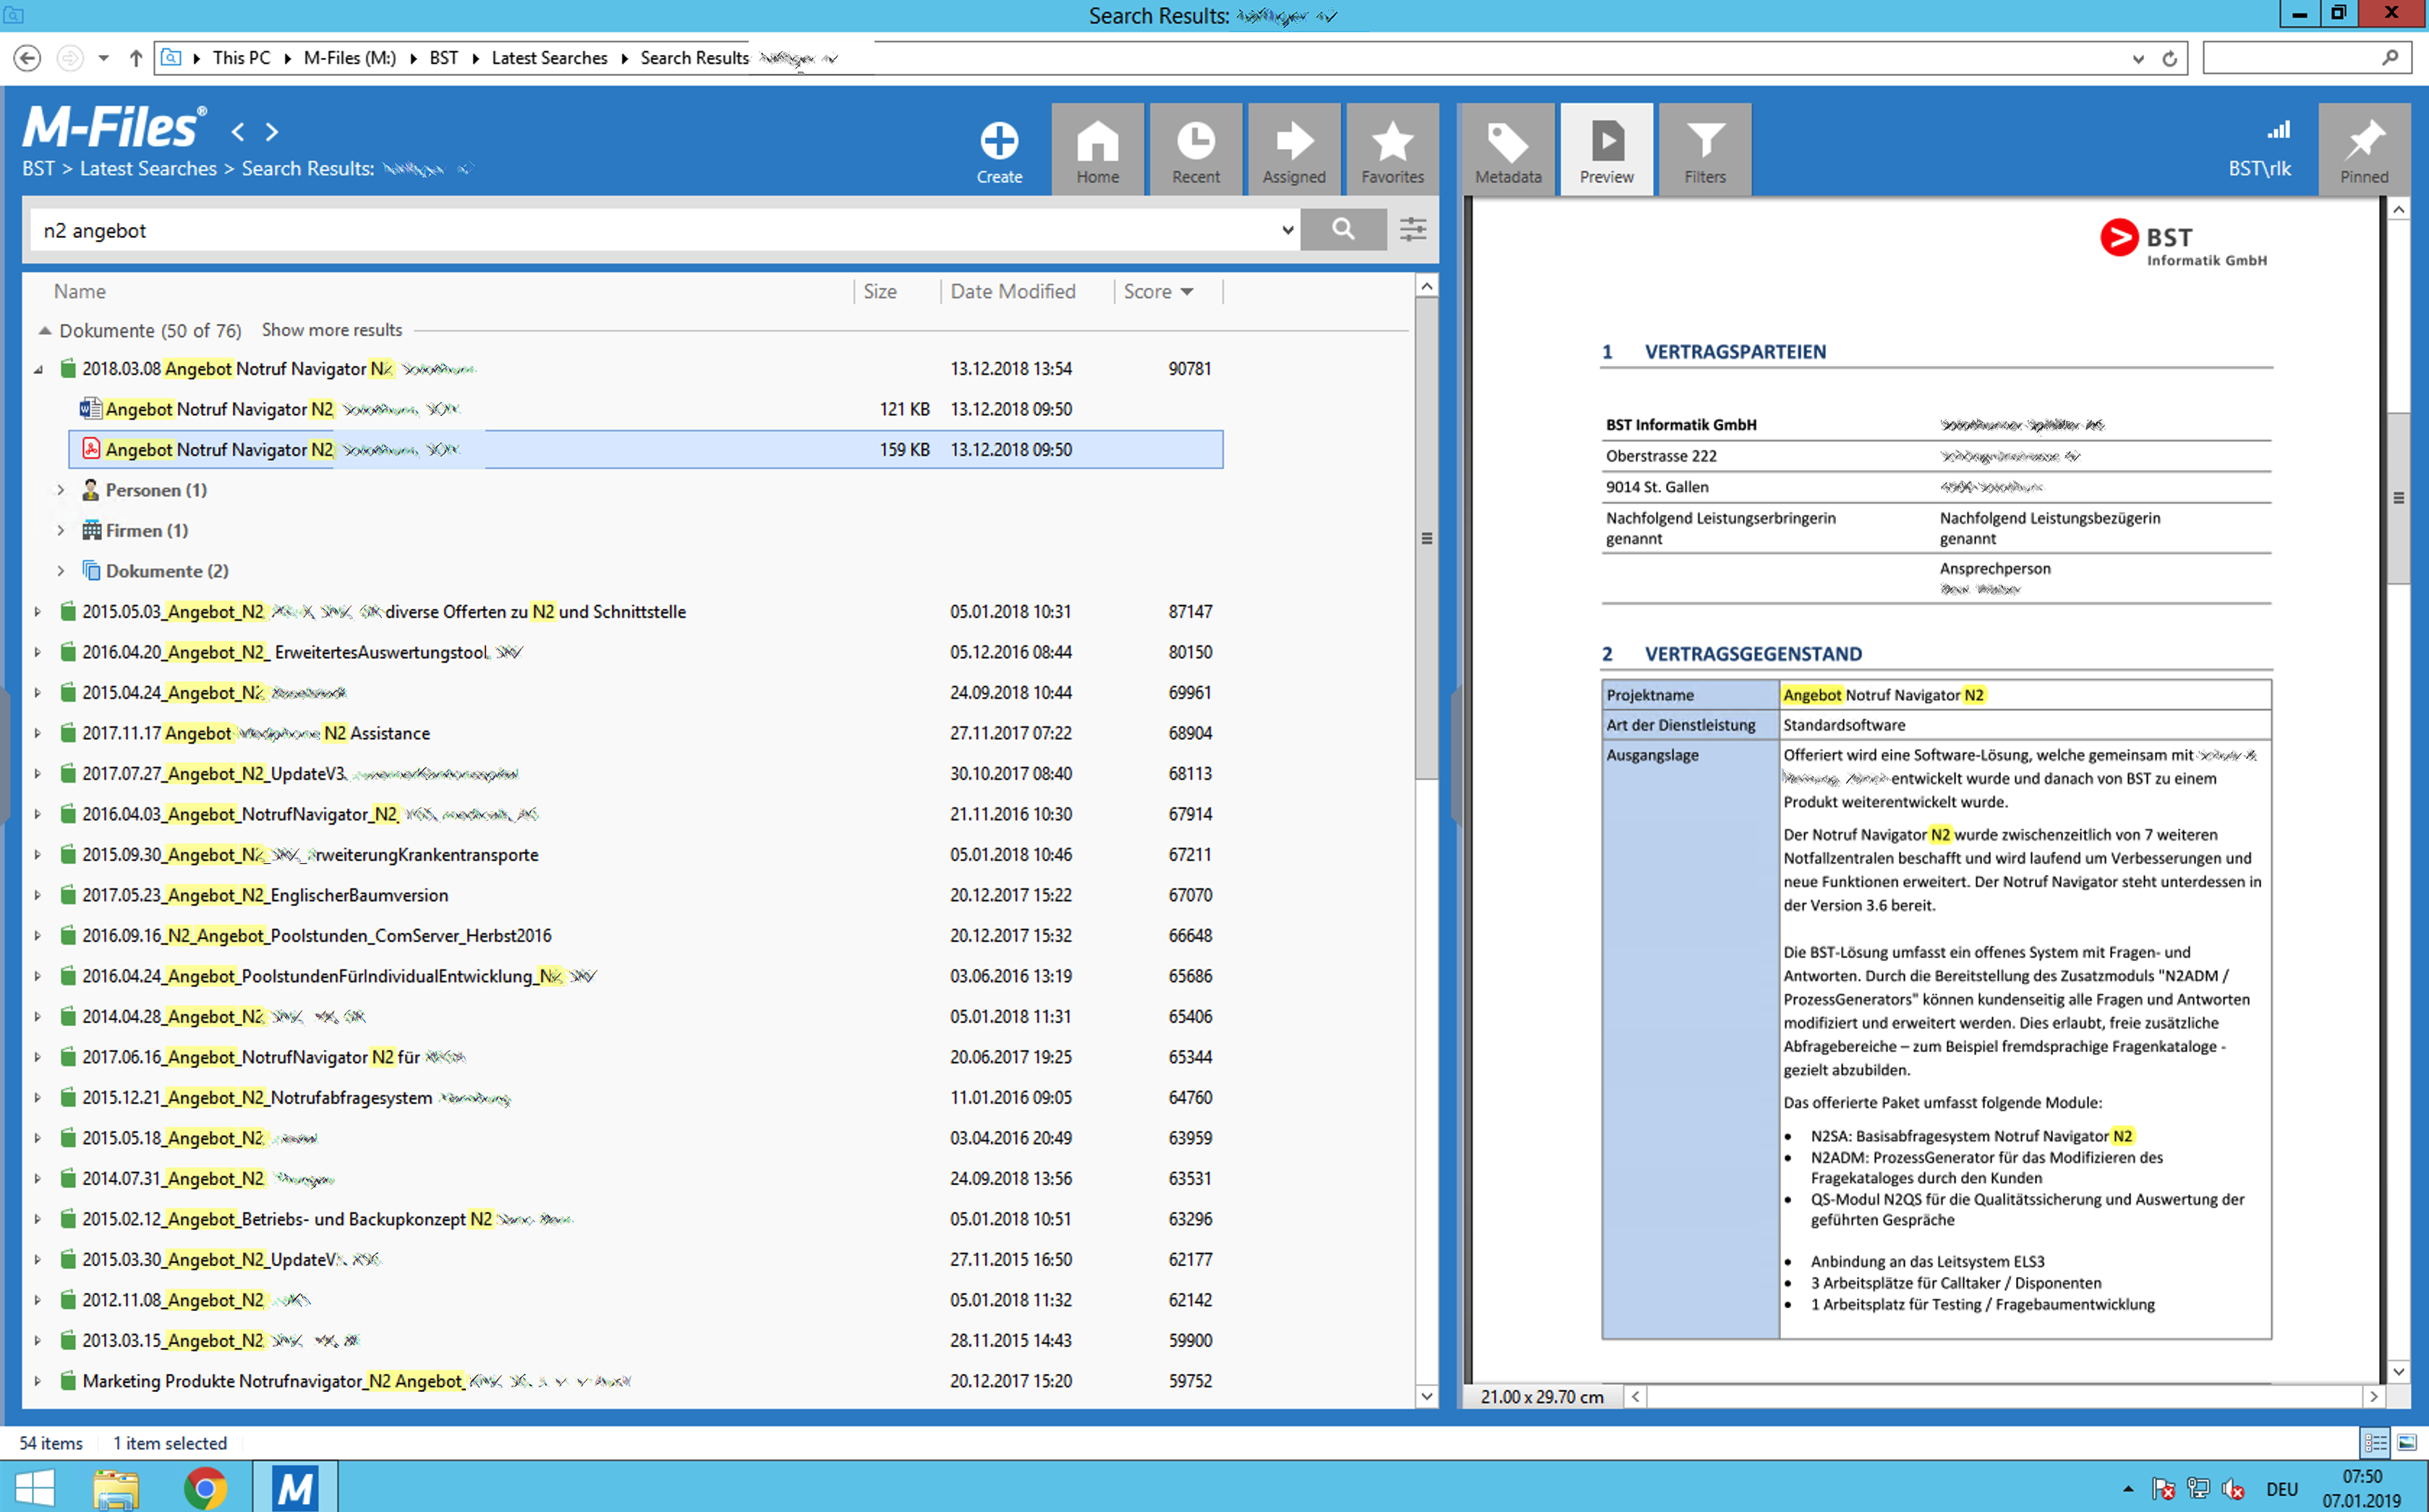Image resolution: width=2429 pixels, height=1512 pixels.
Task: Click results list scroll down arrow
Action: pyautogui.click(x=1426, y=1396)
